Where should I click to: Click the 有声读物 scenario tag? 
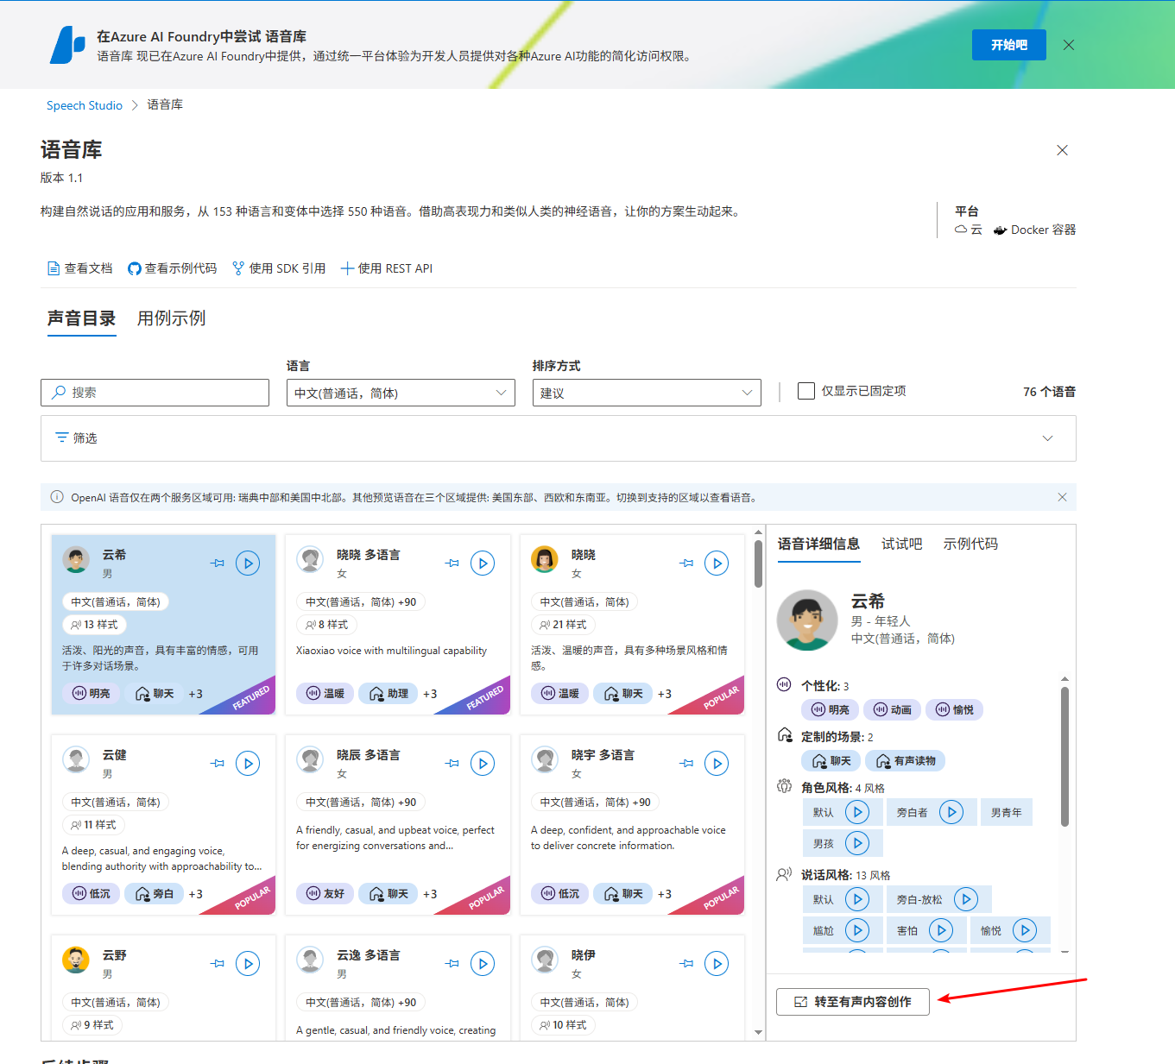pos(906,760)
